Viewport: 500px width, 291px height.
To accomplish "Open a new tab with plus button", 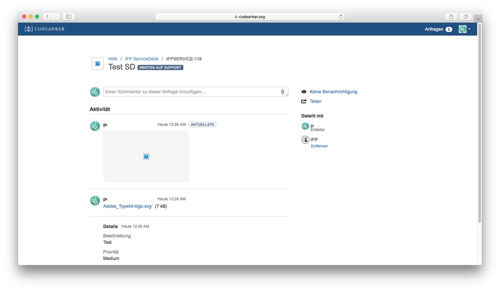I will [478, 19].
